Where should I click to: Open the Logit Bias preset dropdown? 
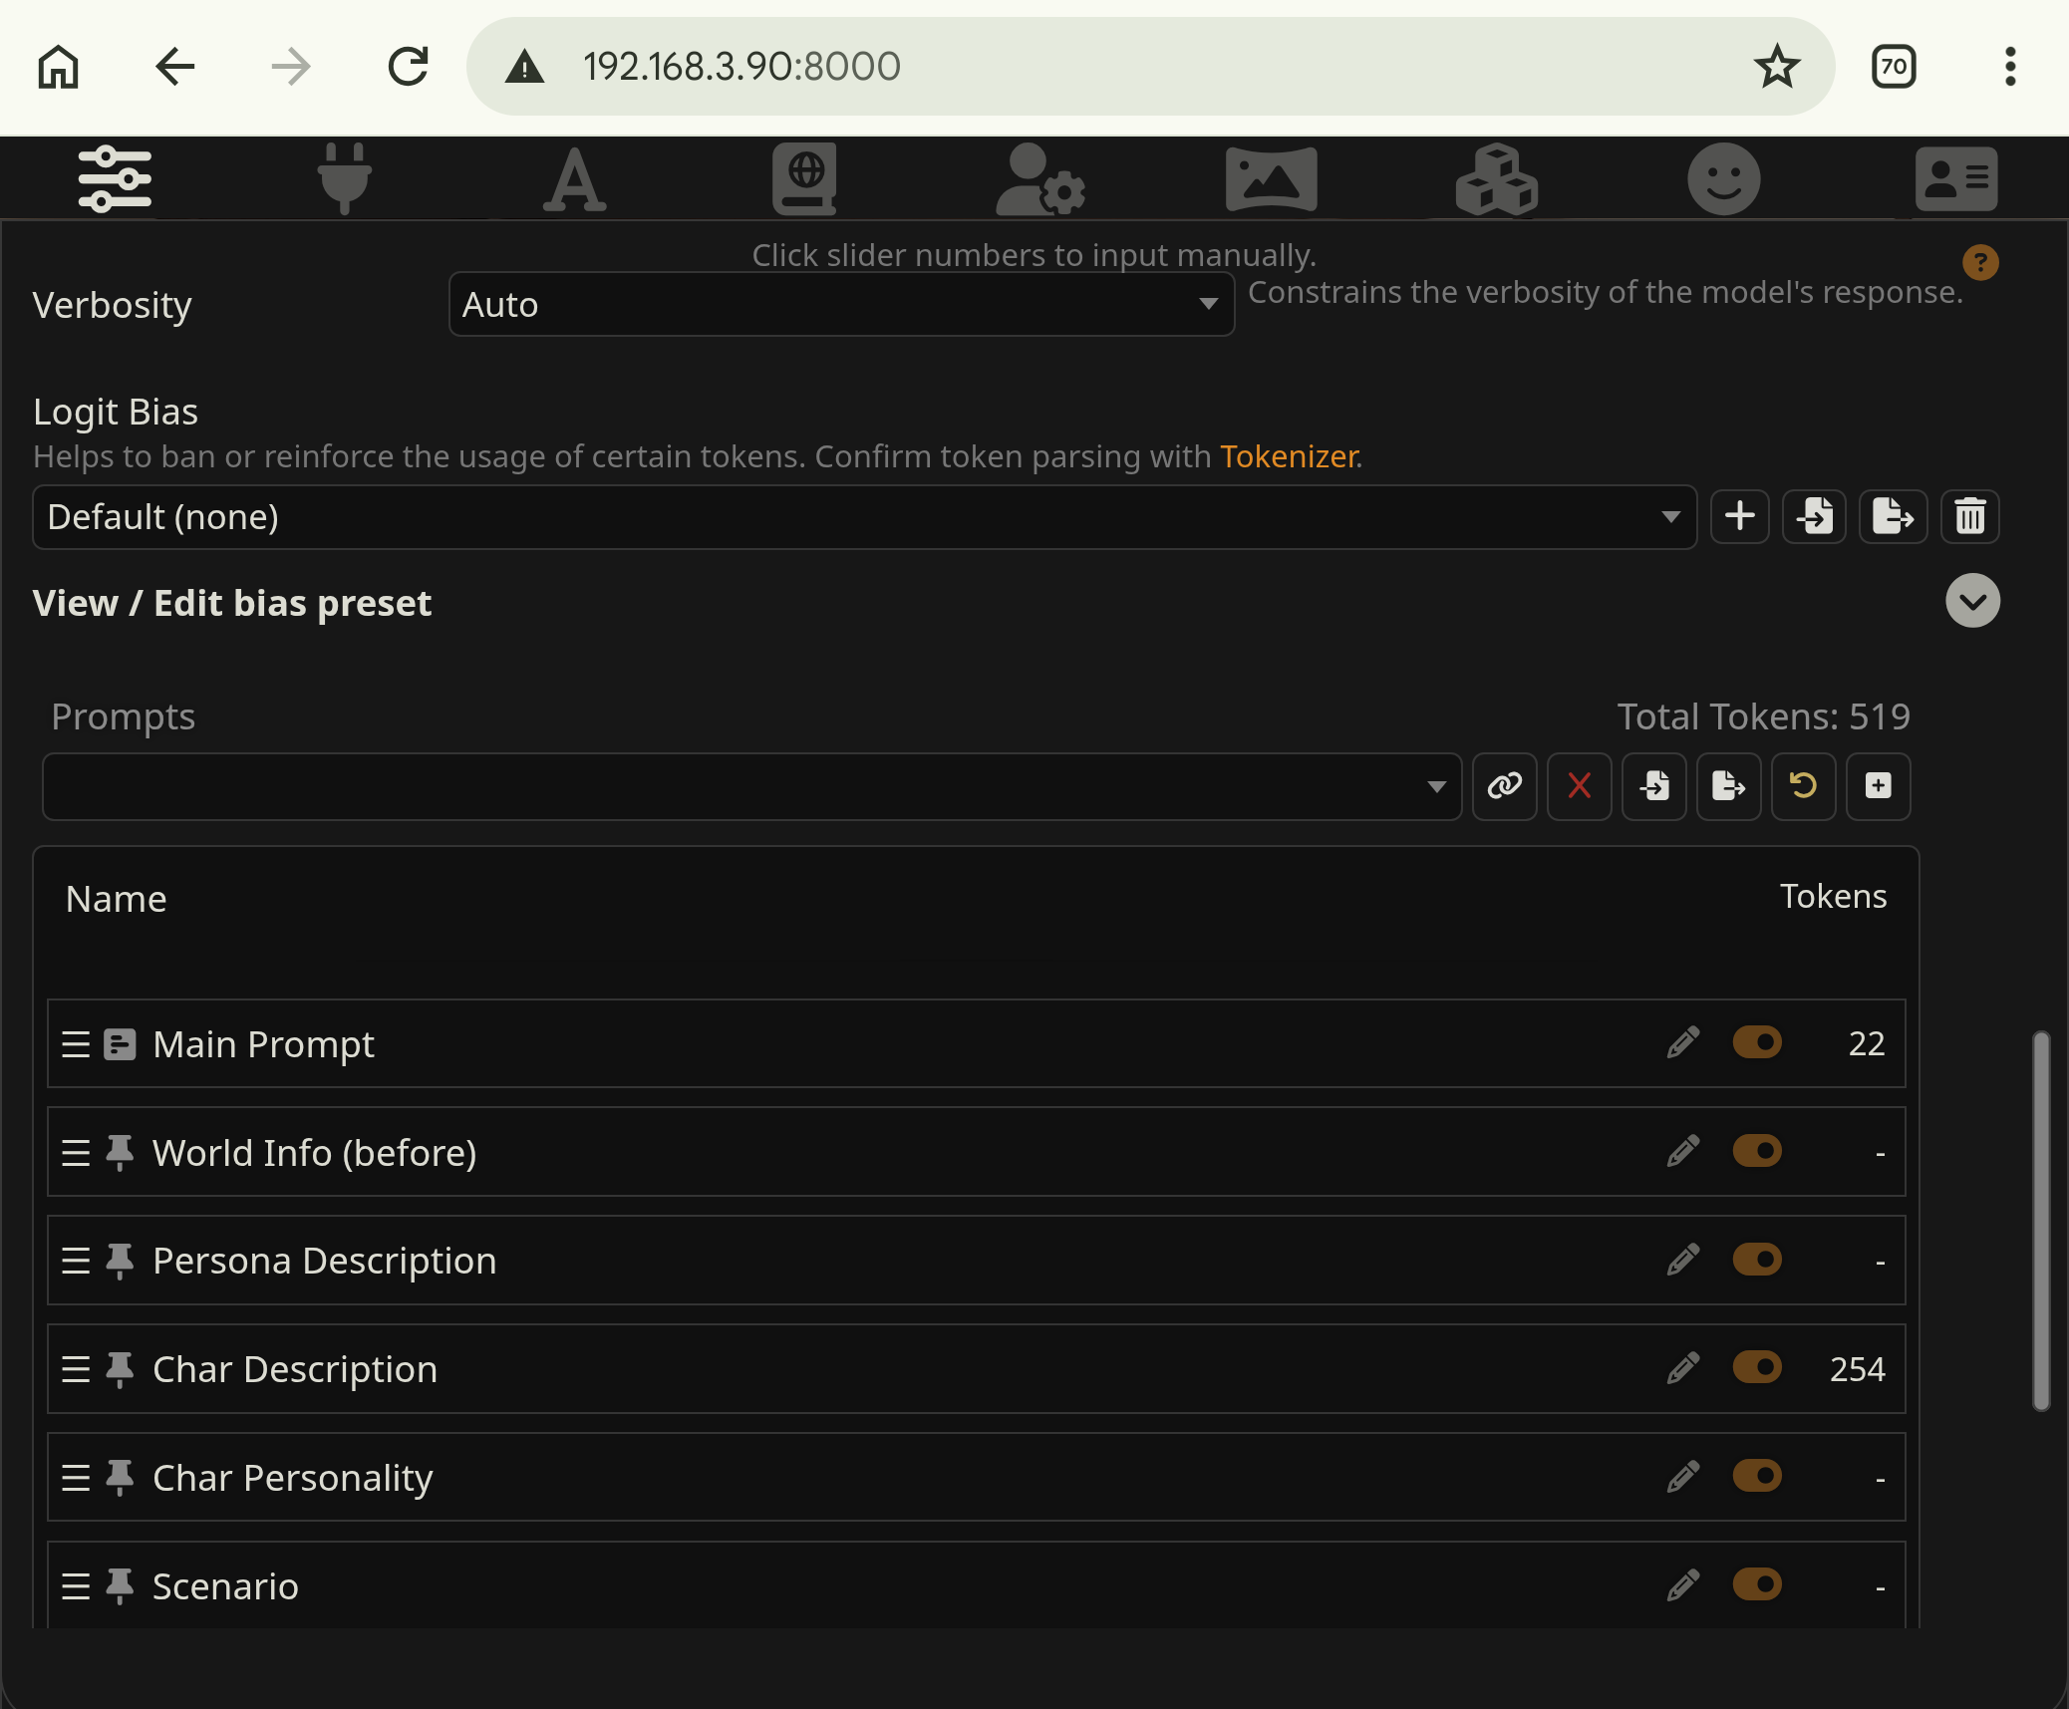coord(864,517)
